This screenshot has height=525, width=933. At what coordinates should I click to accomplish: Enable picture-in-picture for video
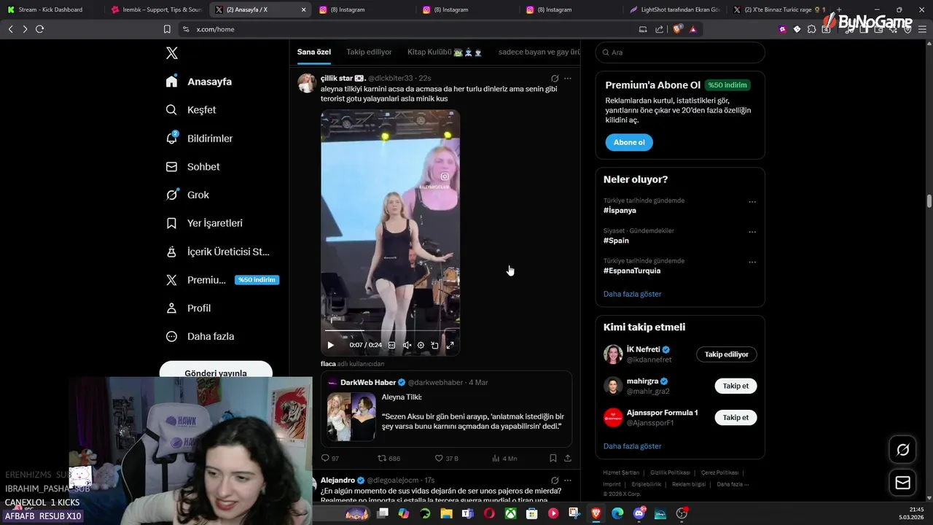[434, 346]
